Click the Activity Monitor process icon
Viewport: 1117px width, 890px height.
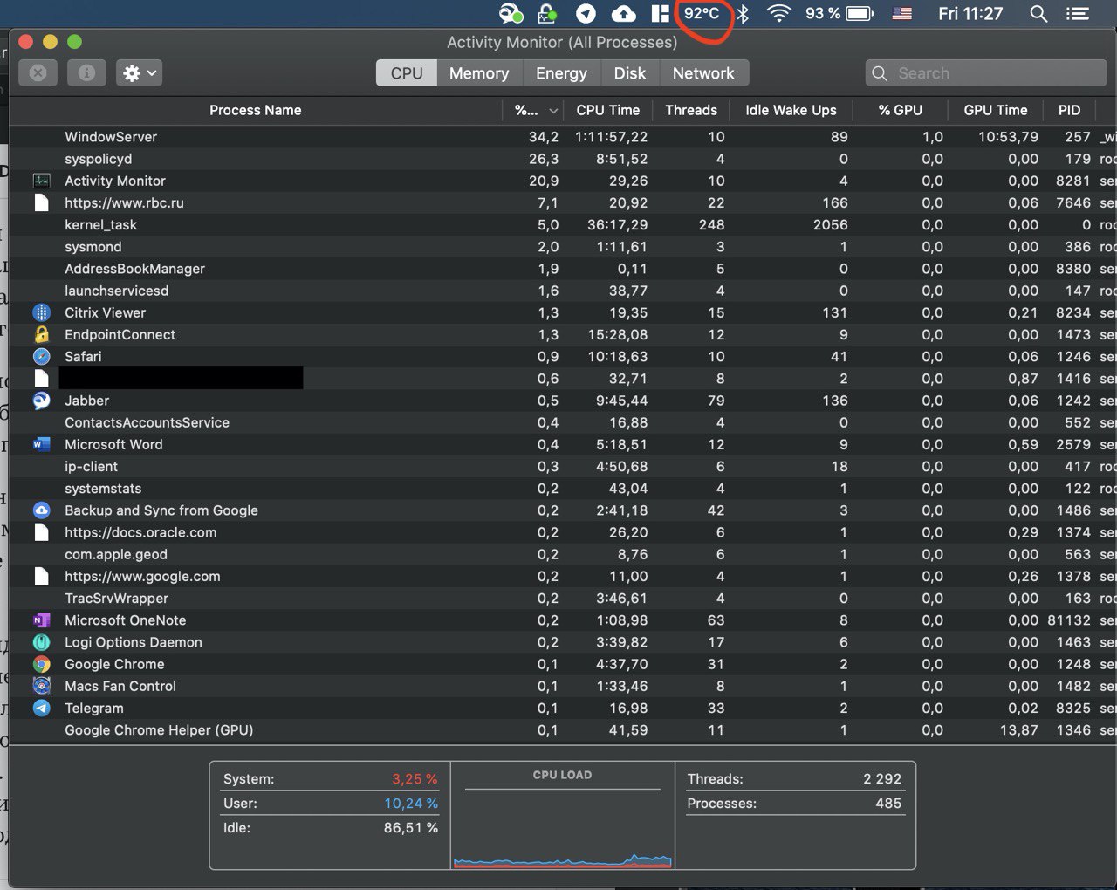pyautogui.click(x=41, y=181)
